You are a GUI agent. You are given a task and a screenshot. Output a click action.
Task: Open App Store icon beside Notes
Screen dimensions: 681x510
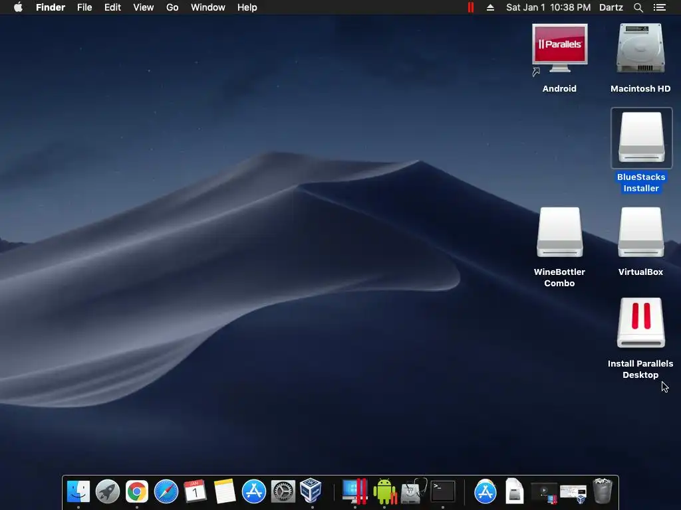(253, 491)
